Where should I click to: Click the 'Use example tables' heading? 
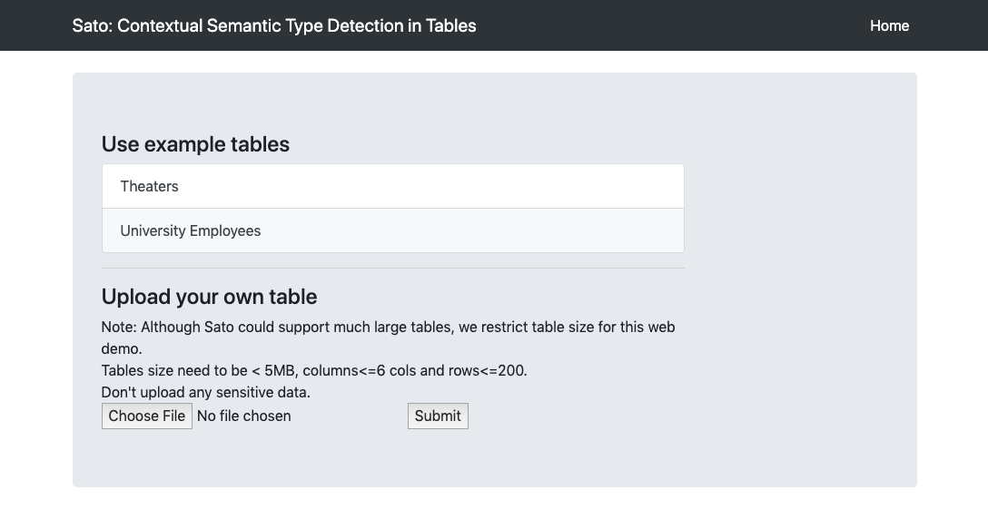(x=195, y=144)
